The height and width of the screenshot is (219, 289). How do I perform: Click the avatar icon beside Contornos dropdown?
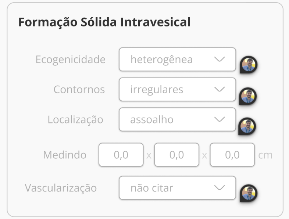pyautogui.click(x=248, y=96)
